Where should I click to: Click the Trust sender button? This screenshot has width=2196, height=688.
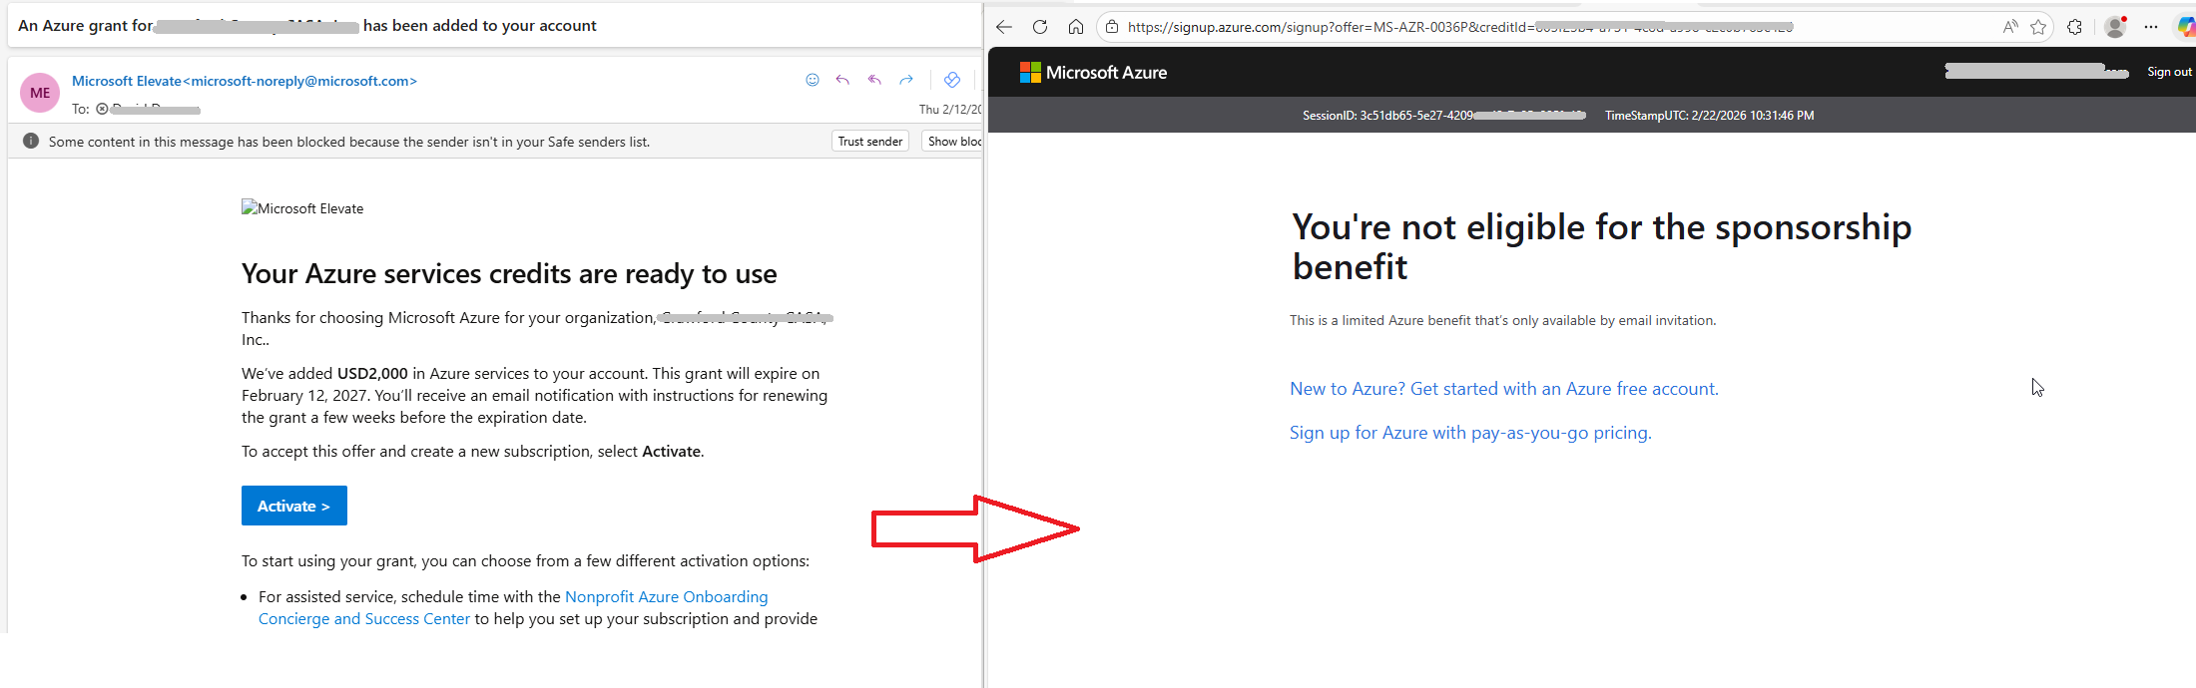(870, 142)
